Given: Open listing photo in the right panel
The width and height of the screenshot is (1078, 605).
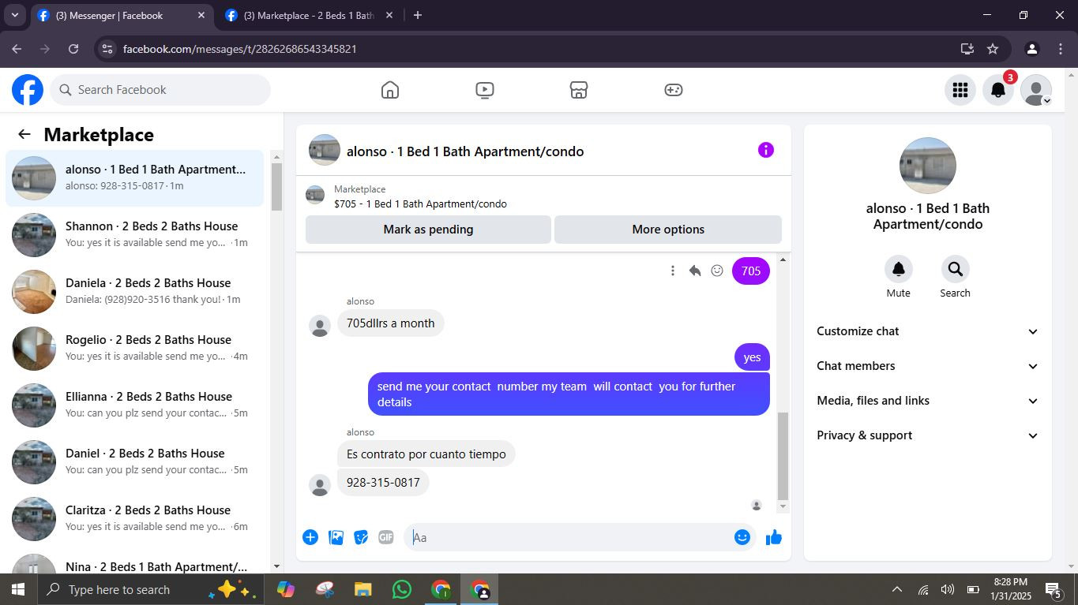Looking at the screenshot, I should tap(928, 166).
